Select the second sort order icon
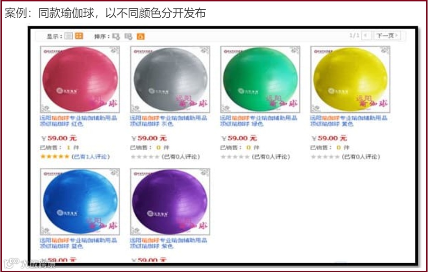 128,36
